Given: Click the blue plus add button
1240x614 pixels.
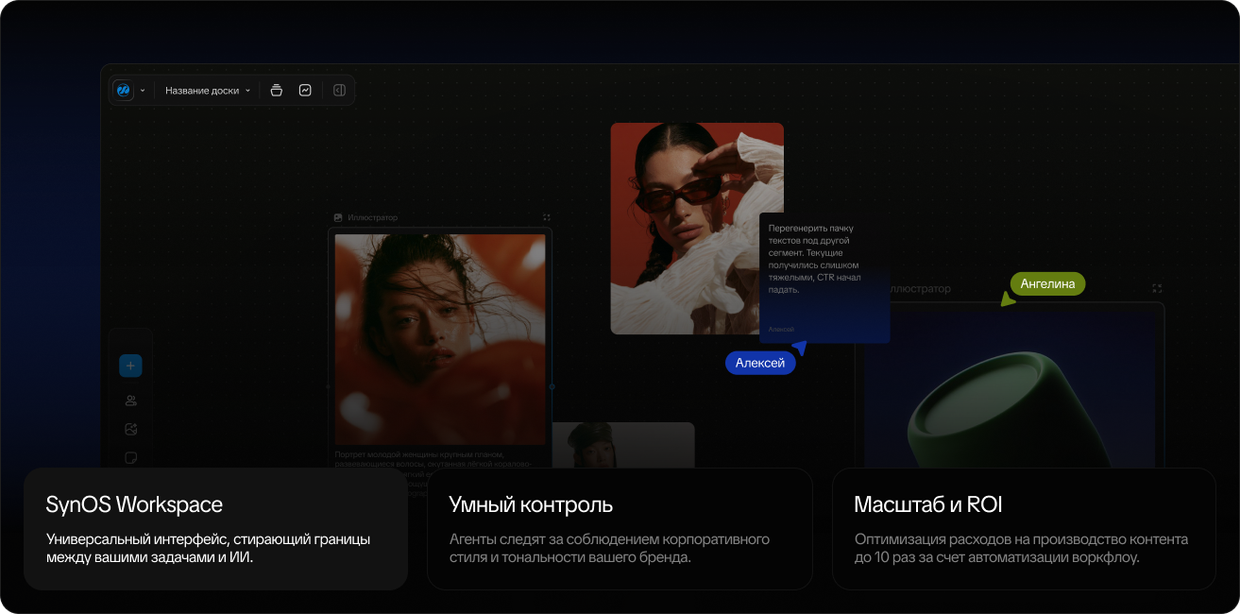Looking at the screenshot, I should 130,366.
